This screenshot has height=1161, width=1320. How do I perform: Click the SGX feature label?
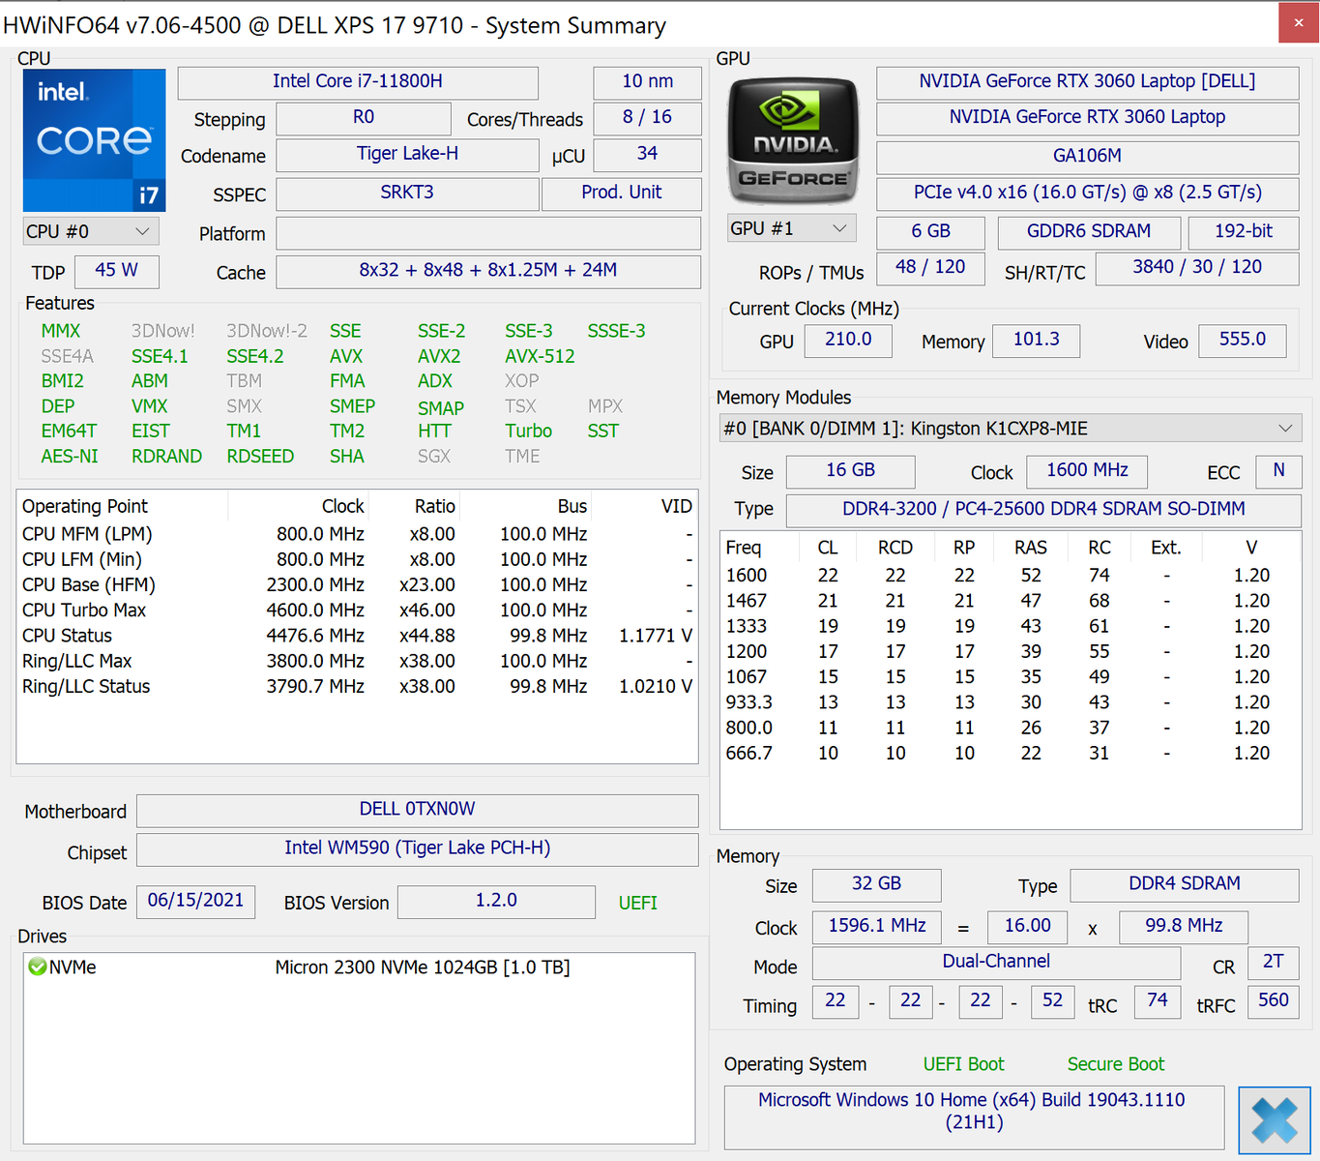(434, 456)
